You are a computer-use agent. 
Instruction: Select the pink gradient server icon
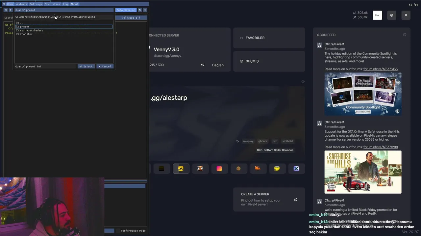(x=219, y=168)
